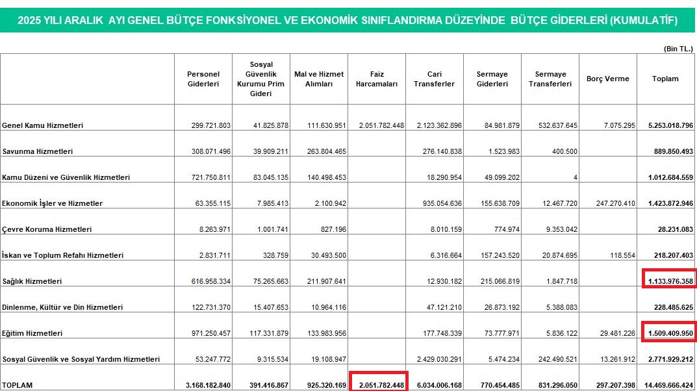Click TOPLAM row interest total 2.051.782.448
Screen dimensions: 697x391
(381, 385)
